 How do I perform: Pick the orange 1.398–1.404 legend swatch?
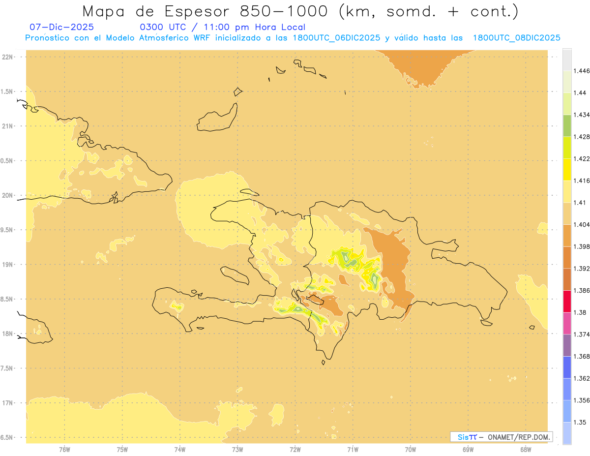click(x=567, y=235)
